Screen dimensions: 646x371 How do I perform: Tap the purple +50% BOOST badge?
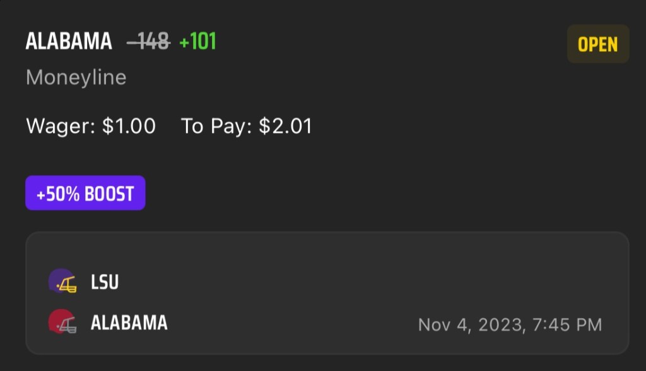click(85, 193)
